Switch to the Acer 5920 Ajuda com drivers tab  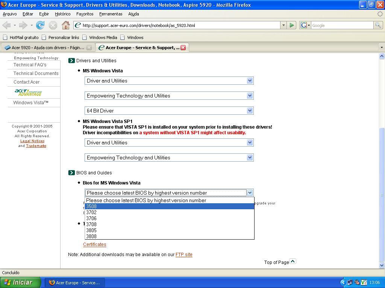48,48
